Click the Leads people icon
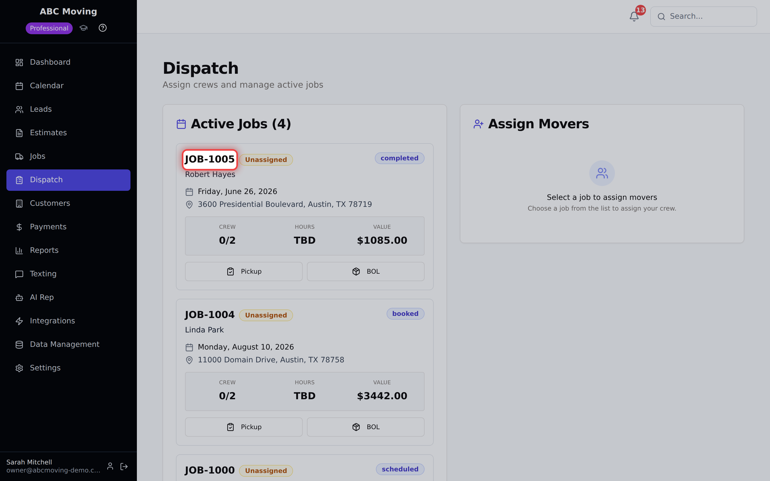 (x=19, y=110)
